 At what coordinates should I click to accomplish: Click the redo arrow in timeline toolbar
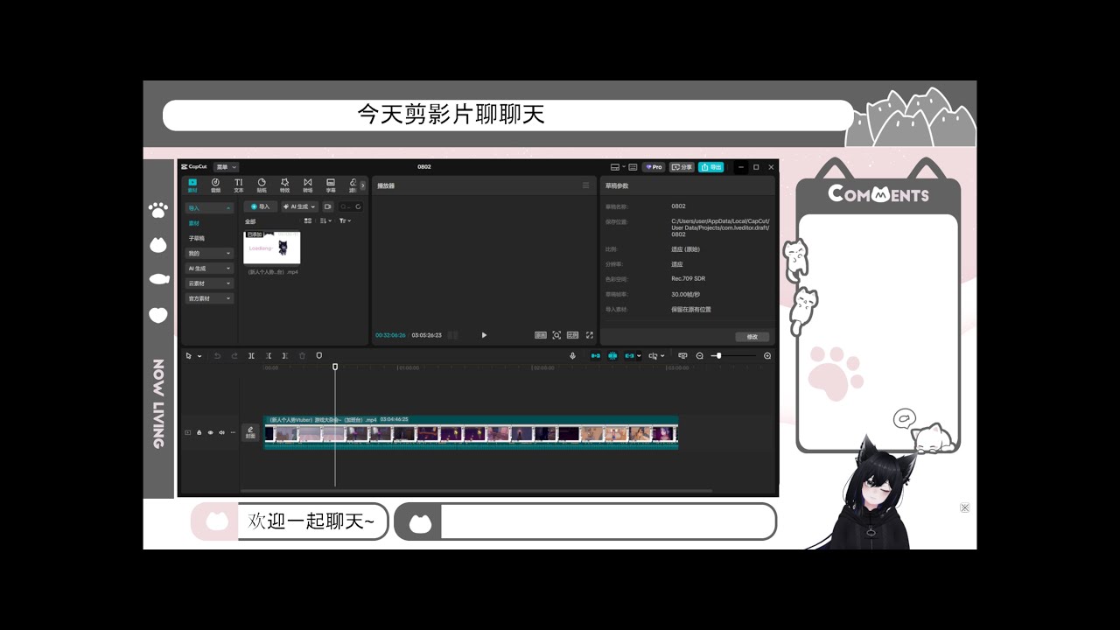[x=234, y=356]
